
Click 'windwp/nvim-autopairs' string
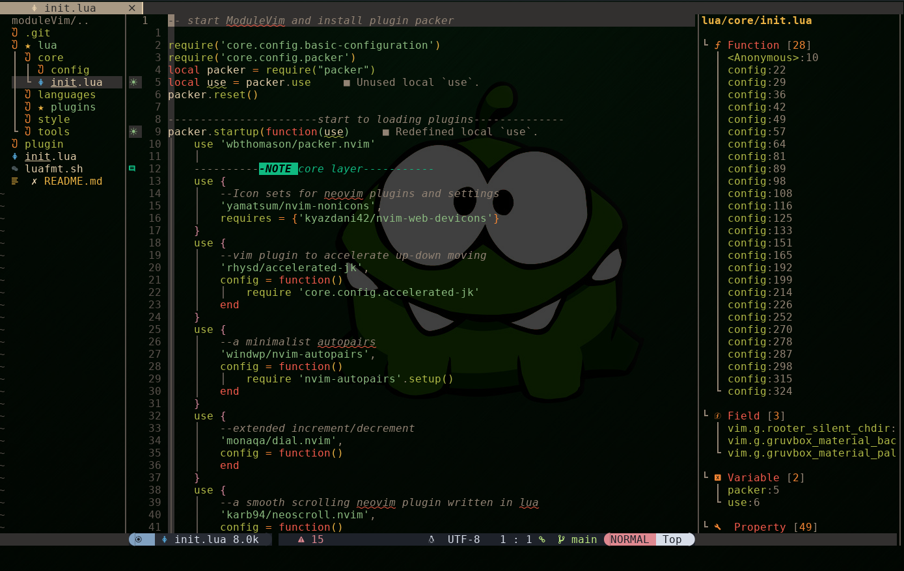pyautogui.click(x=295, y=354)
